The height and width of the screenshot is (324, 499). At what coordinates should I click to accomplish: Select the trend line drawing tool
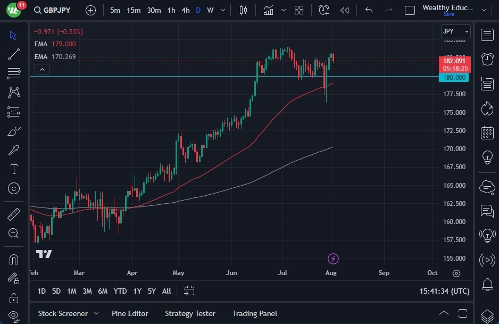[13, 54]
